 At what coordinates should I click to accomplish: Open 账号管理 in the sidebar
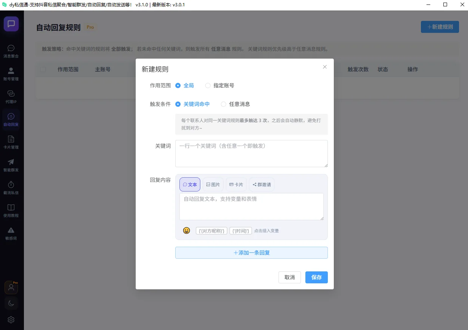(x=11, y=74)
